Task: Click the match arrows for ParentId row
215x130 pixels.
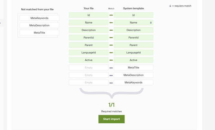Action: click(111, 38)
